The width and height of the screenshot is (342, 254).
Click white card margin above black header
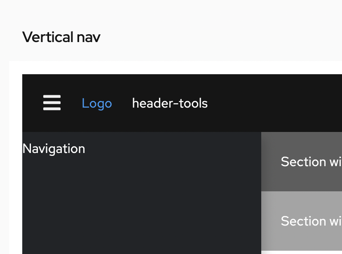(x=165, y=68)
